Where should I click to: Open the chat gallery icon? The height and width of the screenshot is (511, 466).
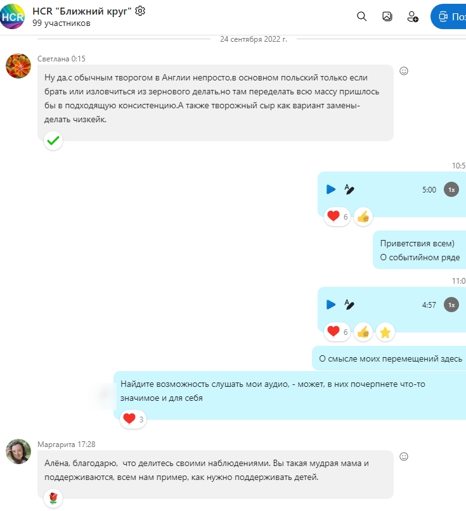click(x=387, y=16)
